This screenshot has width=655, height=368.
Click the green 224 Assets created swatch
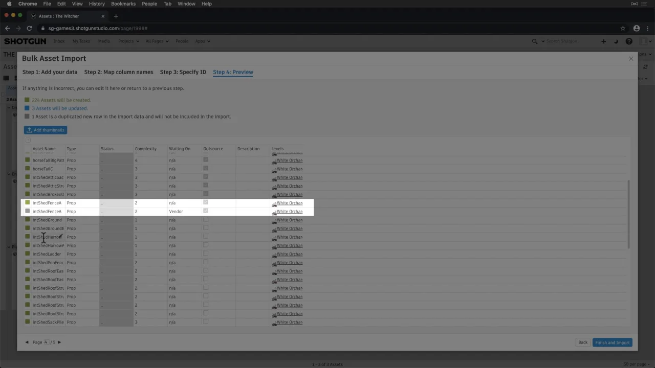point(27,100)
